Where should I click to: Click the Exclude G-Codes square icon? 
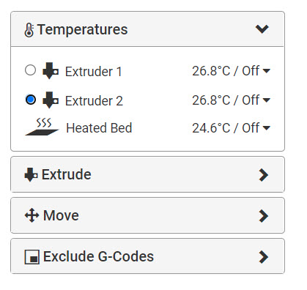(32, 257)
